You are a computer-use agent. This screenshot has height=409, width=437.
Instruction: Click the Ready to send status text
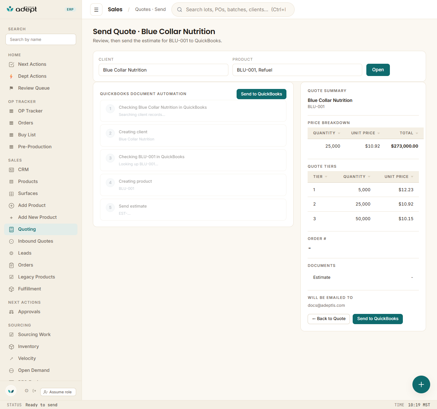pyautogui.click(x=41, y=405)
